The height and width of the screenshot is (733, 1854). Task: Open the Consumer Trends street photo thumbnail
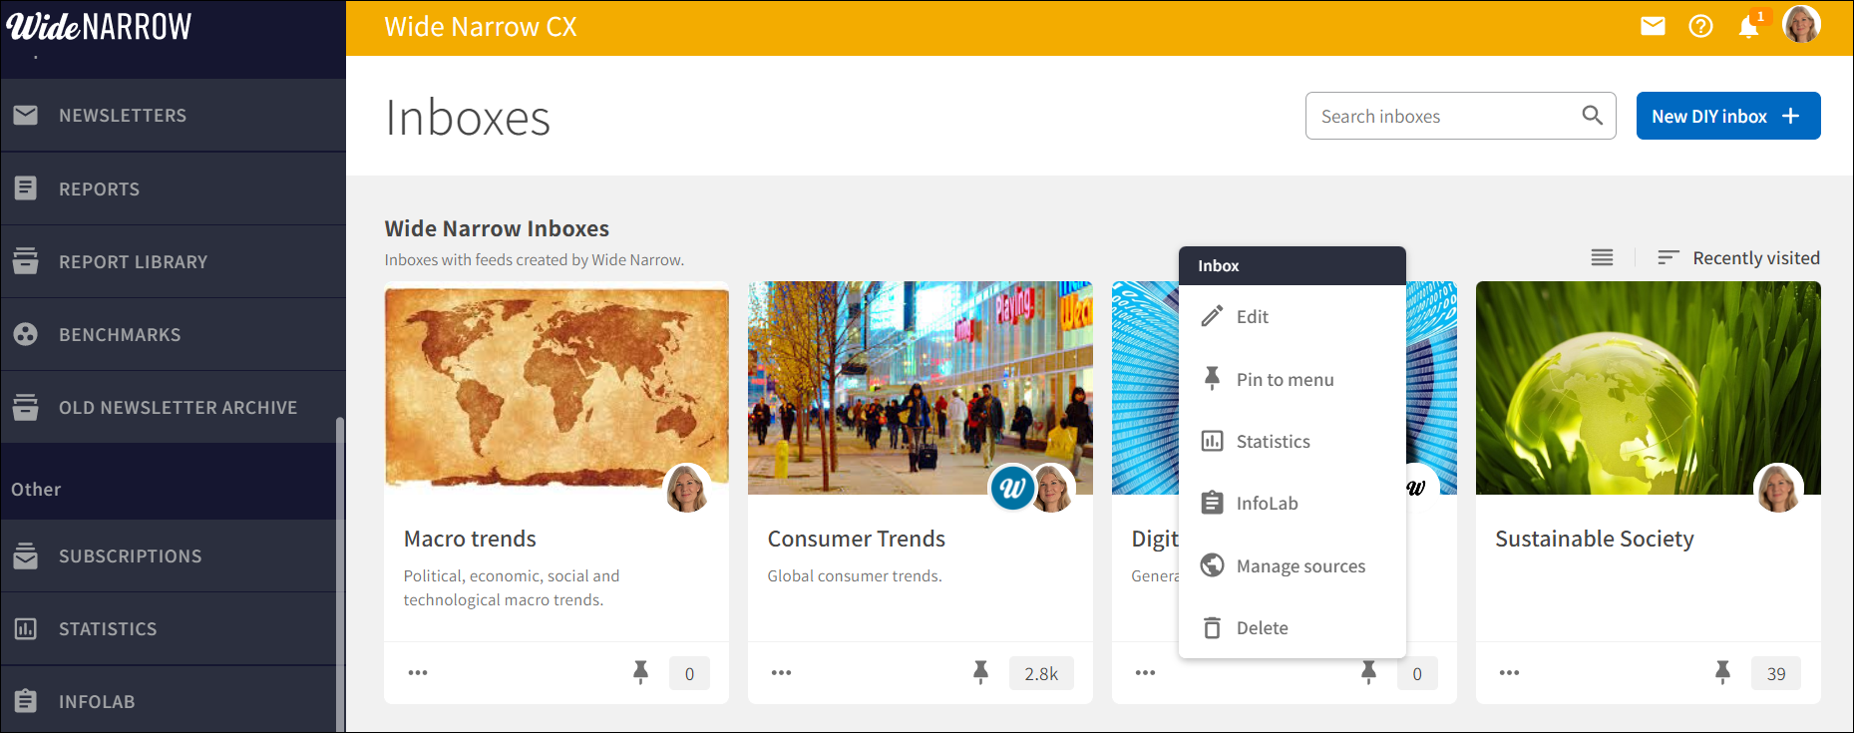(x=921, y=388)
